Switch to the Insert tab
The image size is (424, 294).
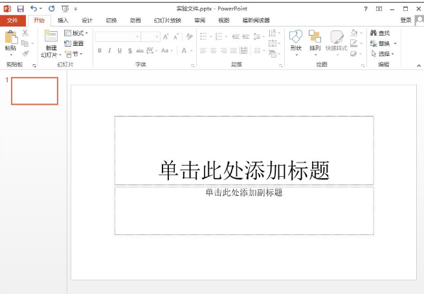click(x=63, y=20)
